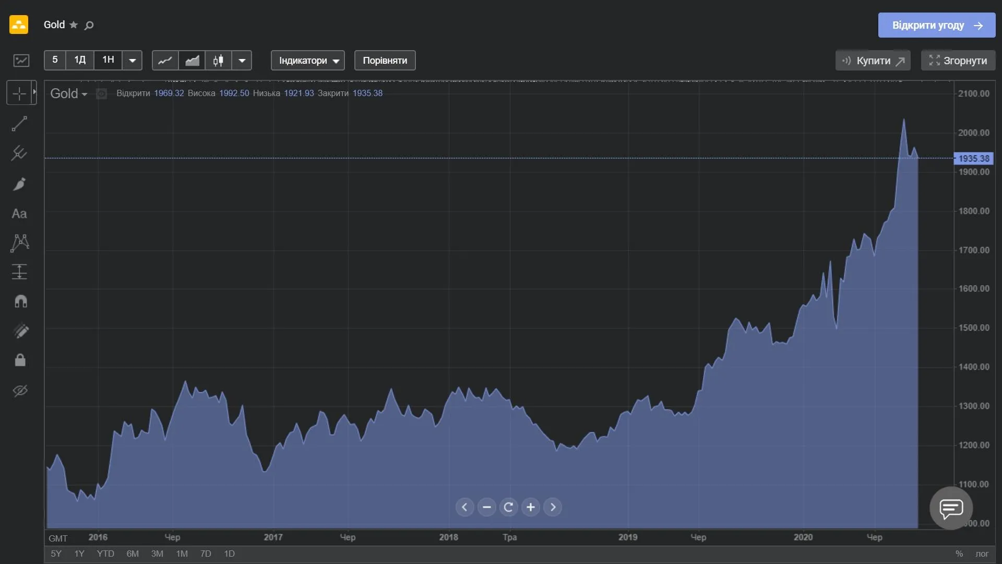This screenshot has height=564, width=1002.
Task: Select the 3M time range
Action: coord(157,554)
